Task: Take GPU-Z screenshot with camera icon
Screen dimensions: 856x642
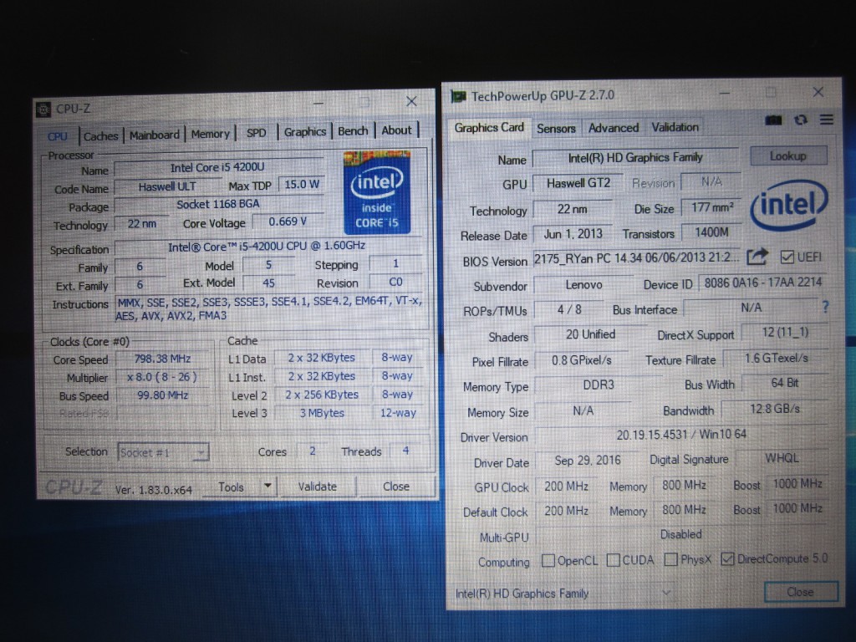Action: click(773, 120)
